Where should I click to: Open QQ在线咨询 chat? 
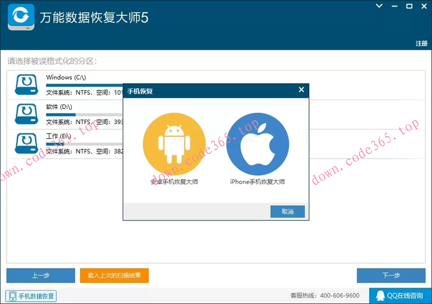[400, 296]
